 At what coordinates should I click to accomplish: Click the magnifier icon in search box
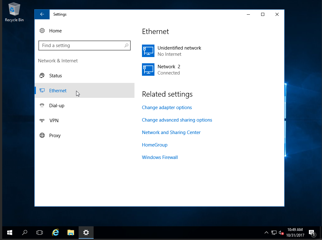[x=126, y=45]
